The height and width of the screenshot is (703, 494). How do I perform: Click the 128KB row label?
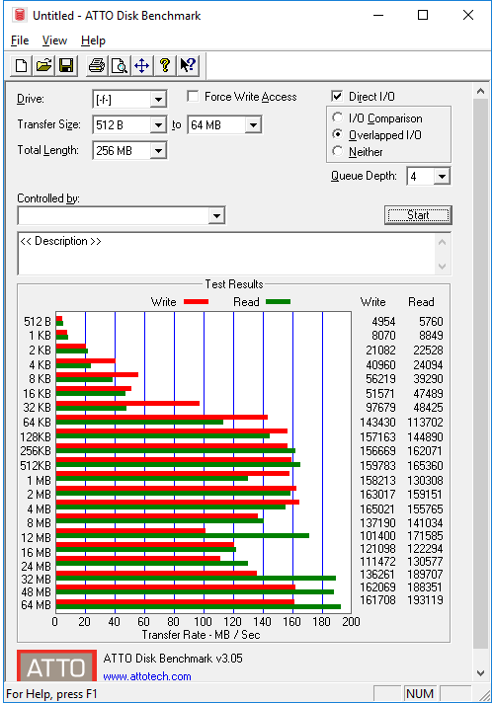click(36, 437)
